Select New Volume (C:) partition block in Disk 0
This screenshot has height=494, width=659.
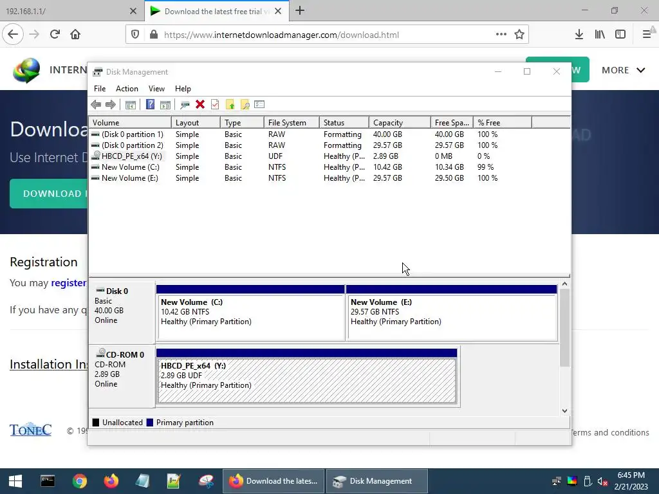pos(250,313)
